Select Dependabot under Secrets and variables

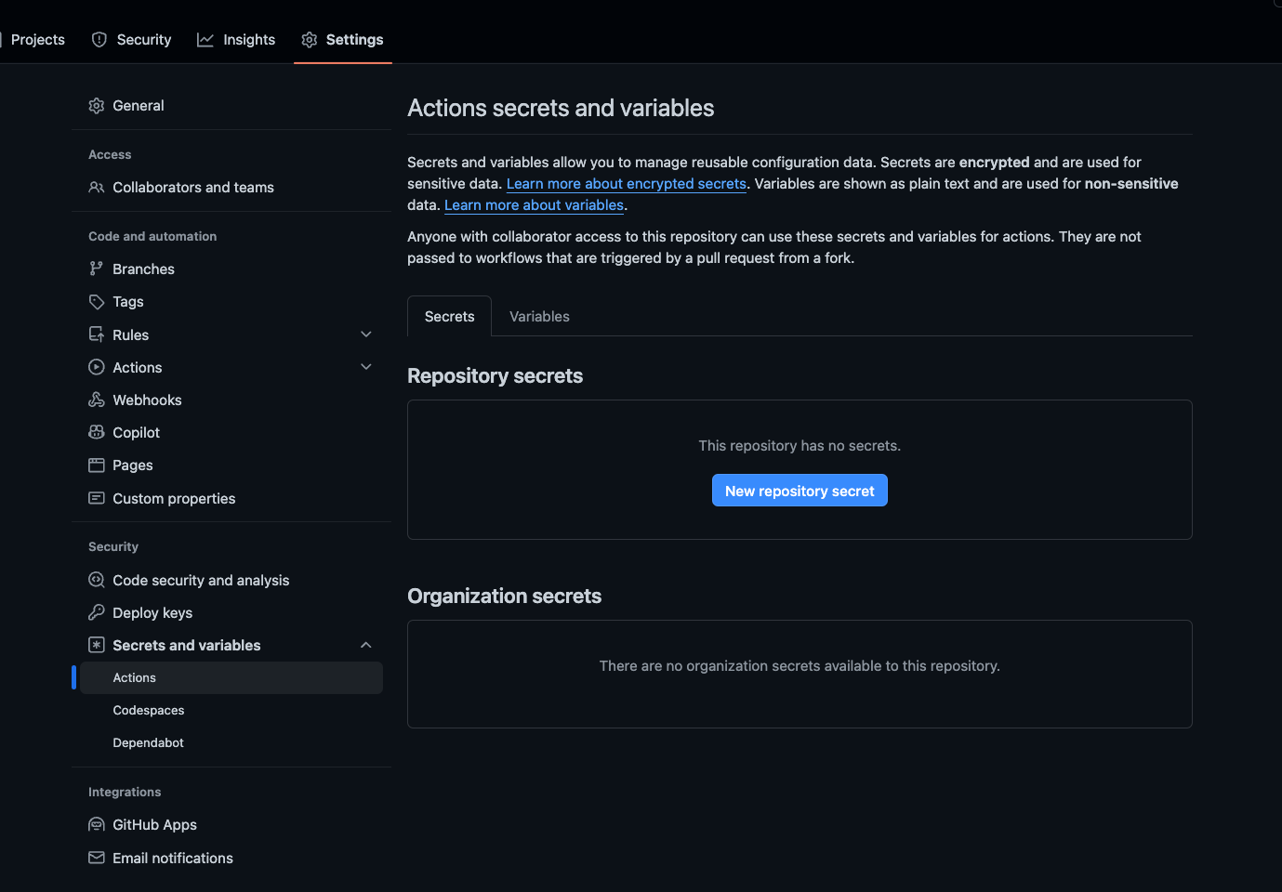(148, 742)
